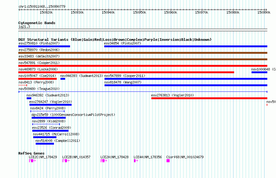
Task: Select the nsv818478 blue gain bar
Action: (x=186, y=85)
